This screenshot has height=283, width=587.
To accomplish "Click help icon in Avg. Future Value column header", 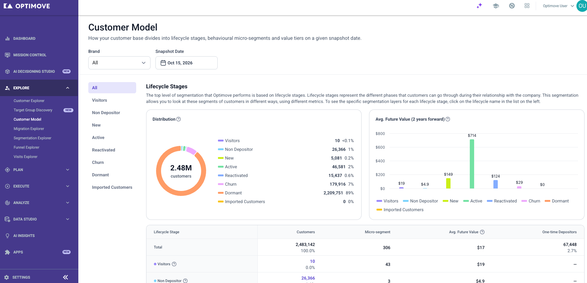I will click(482, 232).
